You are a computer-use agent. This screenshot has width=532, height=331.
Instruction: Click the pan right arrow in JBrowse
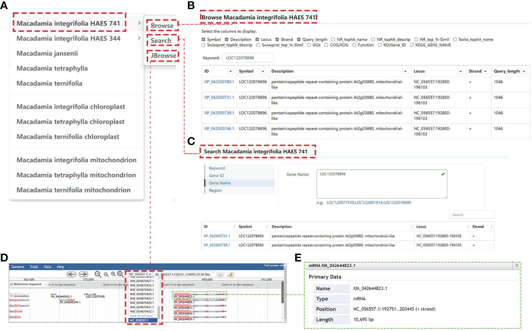point(83,274)
